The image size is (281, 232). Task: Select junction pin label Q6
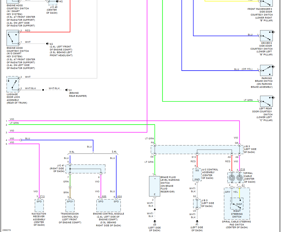[x=237, y=143]
